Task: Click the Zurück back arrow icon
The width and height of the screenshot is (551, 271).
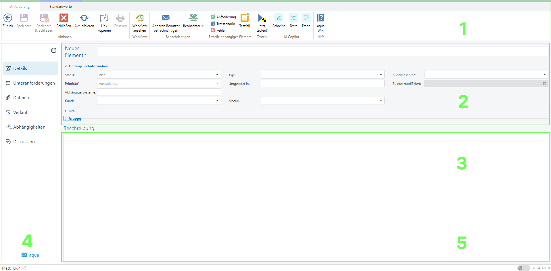Action: click(8, 18)
